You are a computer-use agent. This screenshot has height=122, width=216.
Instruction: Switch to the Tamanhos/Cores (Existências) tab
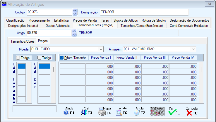click(x=142, y=26)
